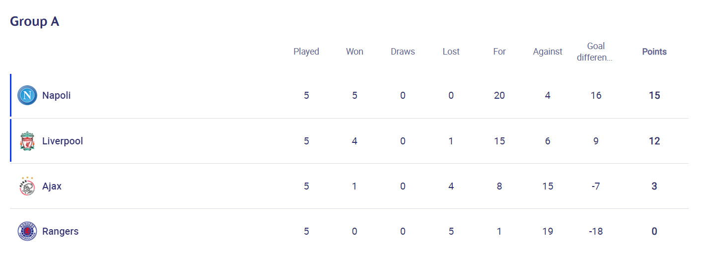The height and width of the screenshot is (254, 703).
Task: Click Liverpool's 12 points value
Action: coord(654,141)
